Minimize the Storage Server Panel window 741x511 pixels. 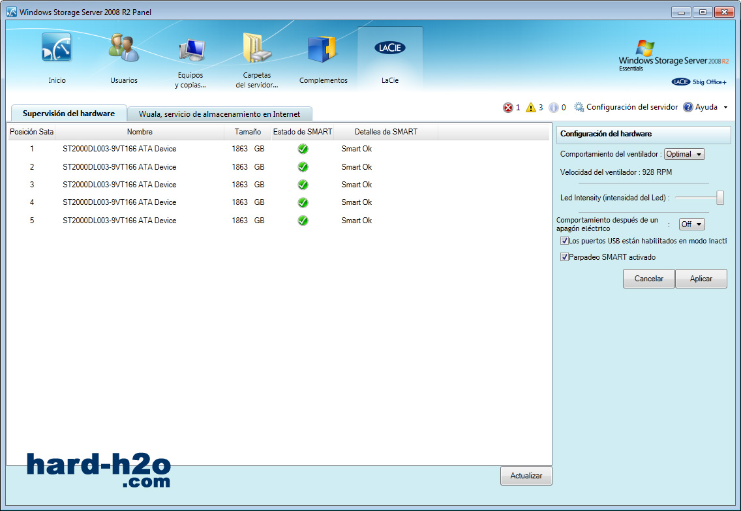point(681,12)
